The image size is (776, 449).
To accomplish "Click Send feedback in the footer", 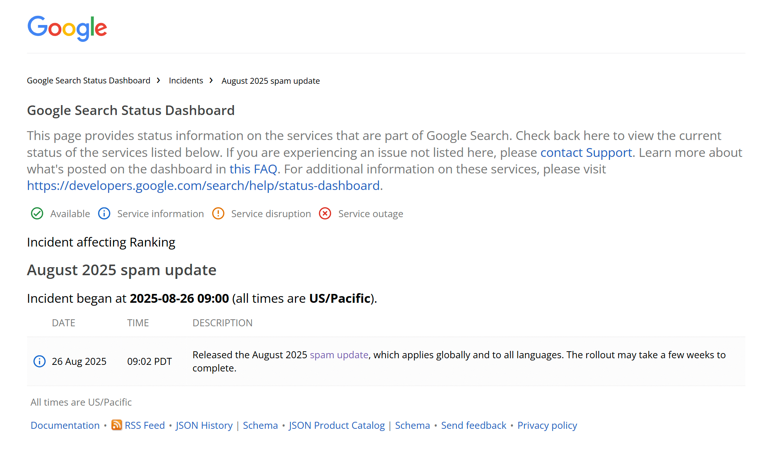I will tap(473, 425).
